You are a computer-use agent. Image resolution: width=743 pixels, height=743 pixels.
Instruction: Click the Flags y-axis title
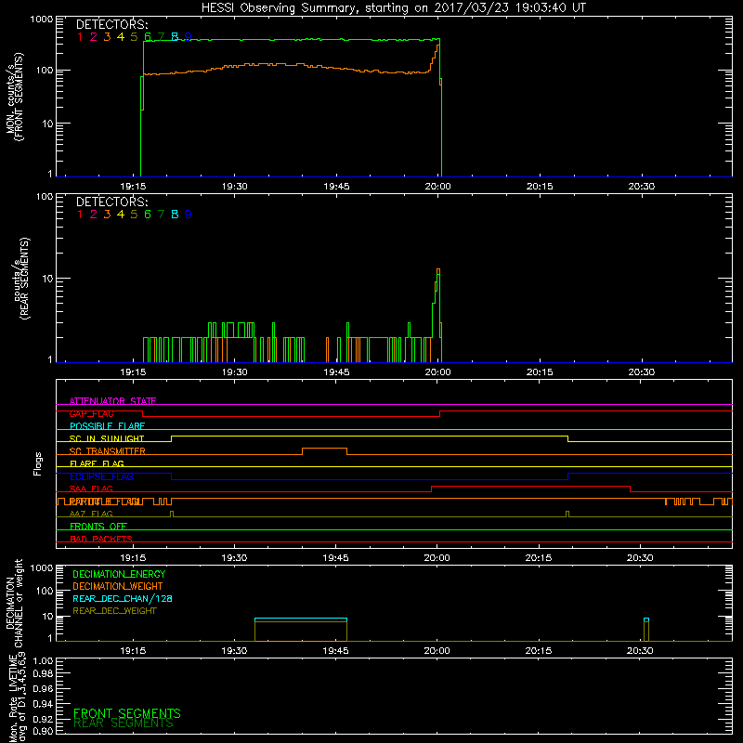click(x=38, y=463)
